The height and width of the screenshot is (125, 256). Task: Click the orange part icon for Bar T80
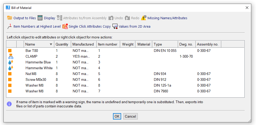pyautogui.click(x=10, y=51)
